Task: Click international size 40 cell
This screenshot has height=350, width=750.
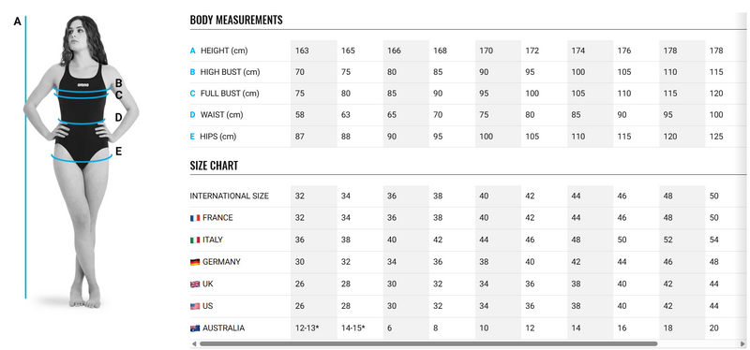Action: (498, 196)
